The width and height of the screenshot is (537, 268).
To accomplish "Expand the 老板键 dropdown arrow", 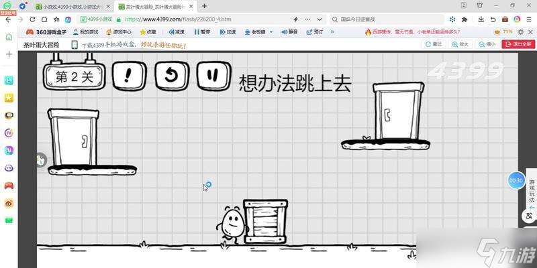I will click(x=271, y=31).
